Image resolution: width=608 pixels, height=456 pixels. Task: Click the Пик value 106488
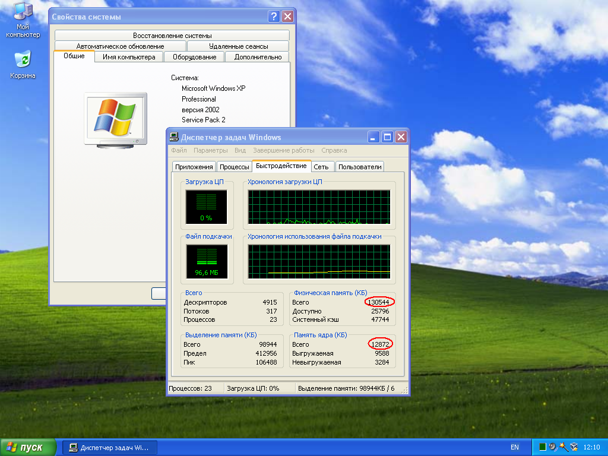coord(267,363)
